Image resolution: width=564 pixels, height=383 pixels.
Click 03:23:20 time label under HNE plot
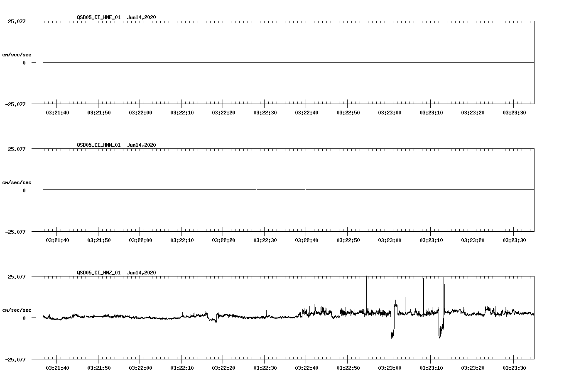click(473, 113)
